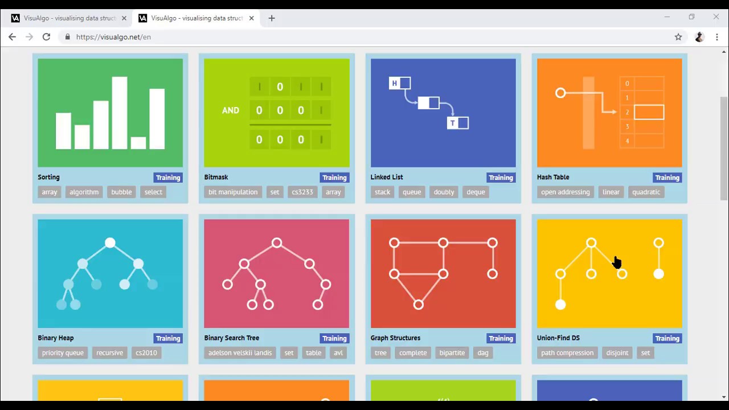Open the Graph Structures thumbnail
This screenshot has height=410, width=729.
point(443,274)
